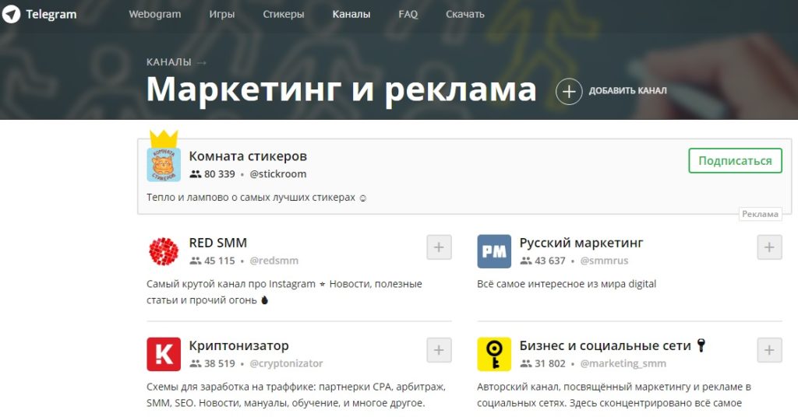Click the Реклама label
798x417 pixels.
tap(760, 214)
